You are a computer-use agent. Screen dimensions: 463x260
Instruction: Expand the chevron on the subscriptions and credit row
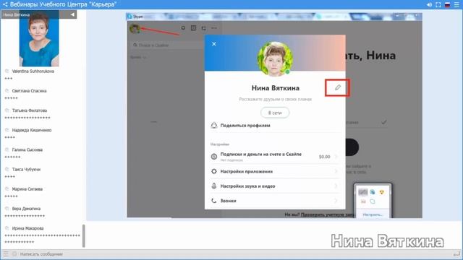336,157
